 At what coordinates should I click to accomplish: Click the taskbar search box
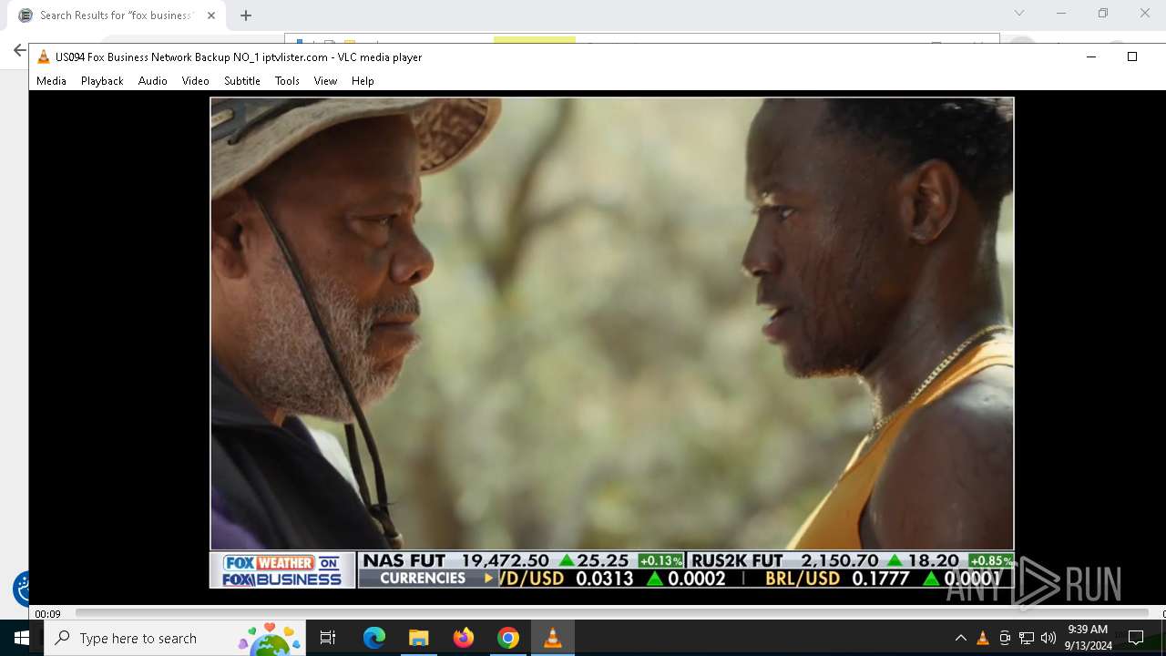click(176, 638)
